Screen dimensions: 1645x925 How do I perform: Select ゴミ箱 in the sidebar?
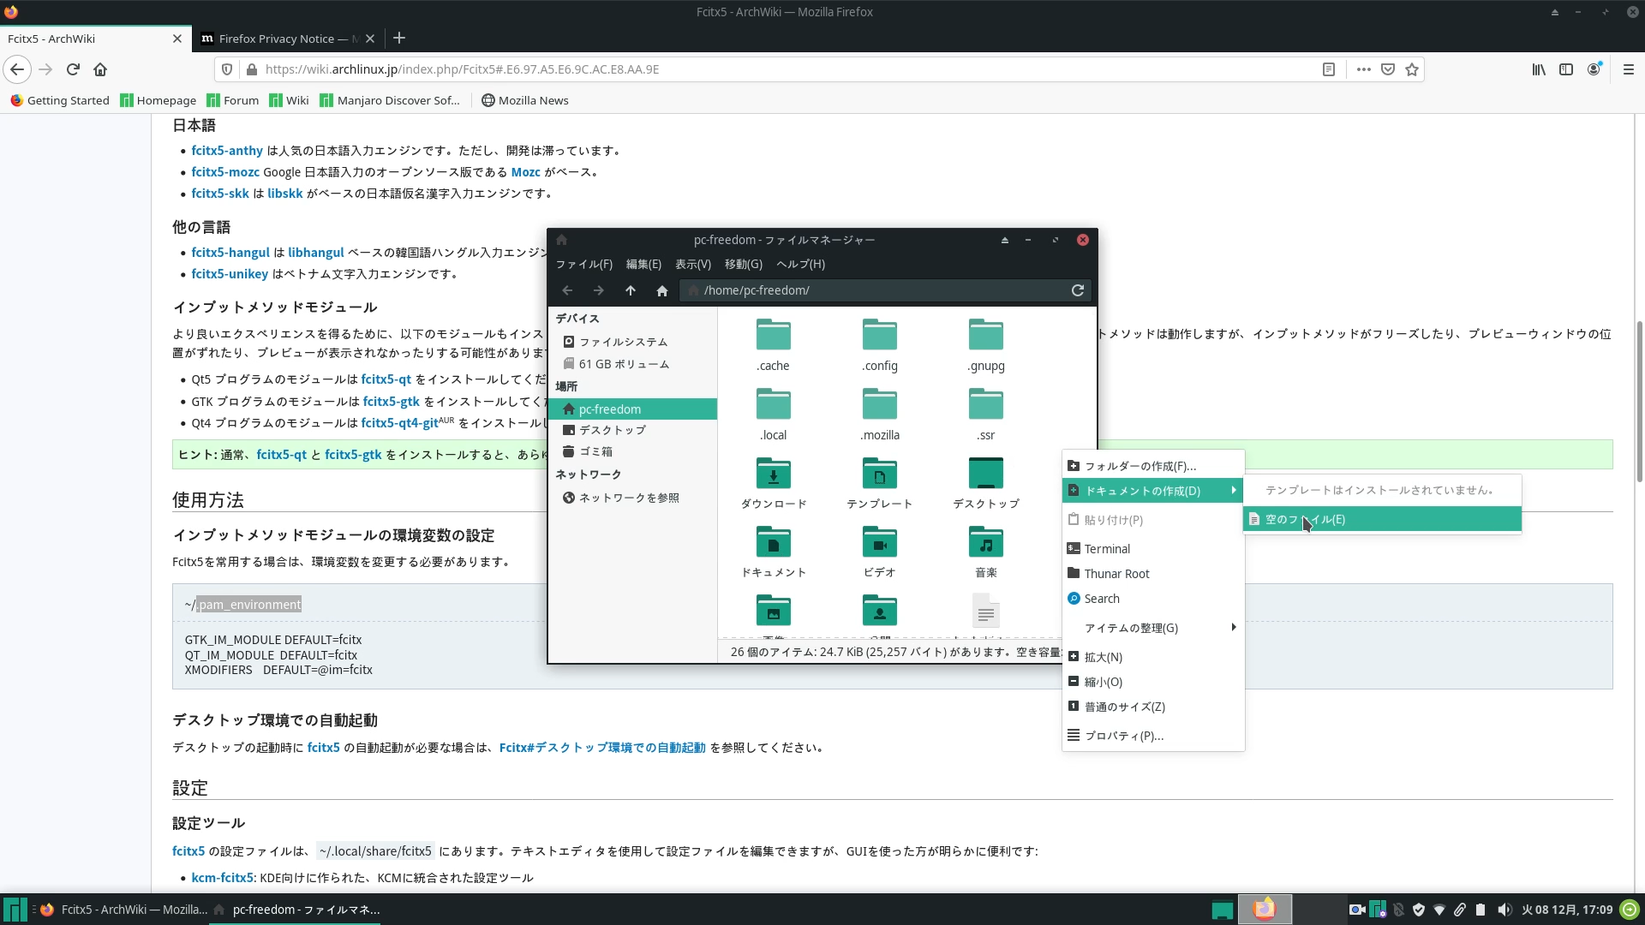pyautogui.click(x=595, y=451)
